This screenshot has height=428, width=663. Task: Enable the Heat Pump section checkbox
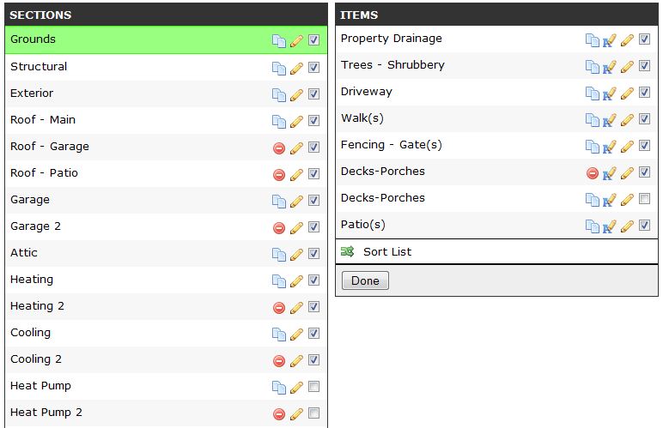pyautogui.click(x=313, y=386)
